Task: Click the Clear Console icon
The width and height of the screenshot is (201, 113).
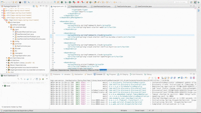Action: coord(162,78)
